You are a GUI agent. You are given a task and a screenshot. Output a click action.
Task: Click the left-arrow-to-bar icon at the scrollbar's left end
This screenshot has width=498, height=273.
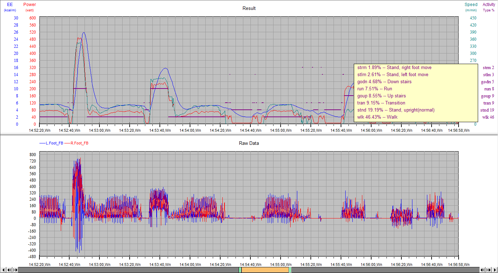9,270
